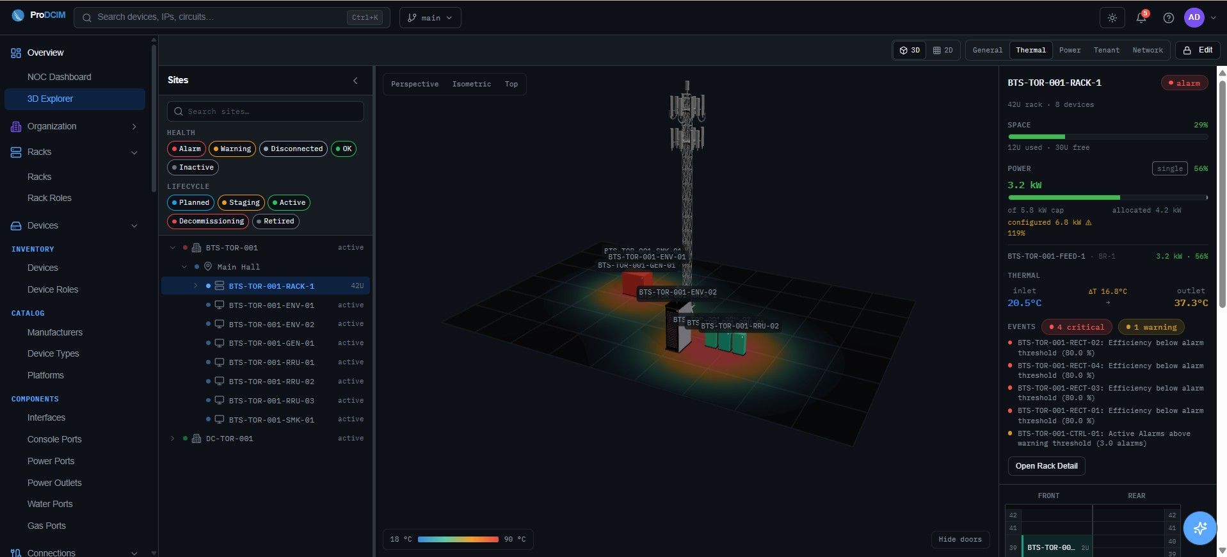Open the AI assistant sparkle button
The width and height of the screenshot is (1227, 557).
(x=1199, y=528)
